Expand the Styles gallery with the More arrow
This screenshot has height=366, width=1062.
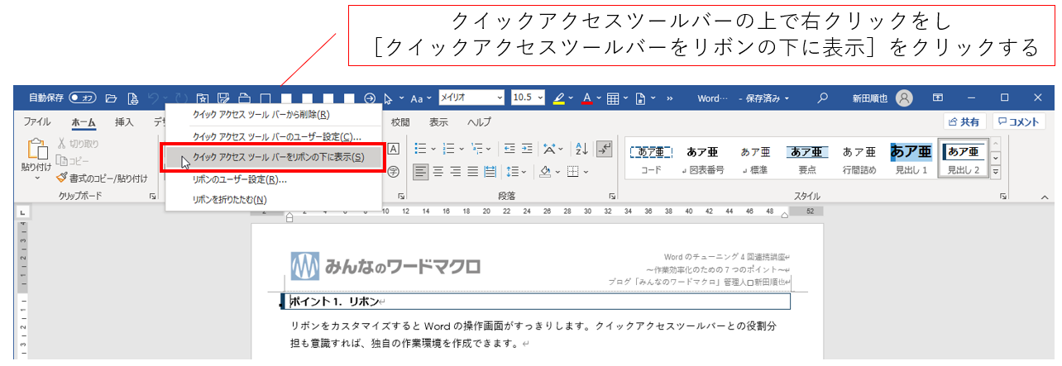point(996,172)
